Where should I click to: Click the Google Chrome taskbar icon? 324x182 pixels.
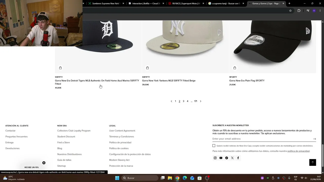click(177, 178)
